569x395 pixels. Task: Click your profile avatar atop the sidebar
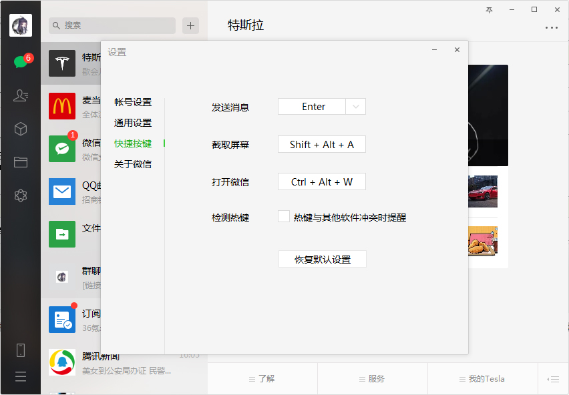[x=20, y=25]
